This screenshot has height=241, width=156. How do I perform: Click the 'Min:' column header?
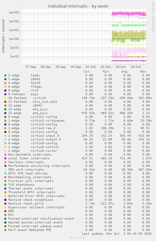(x=106, y=72)
